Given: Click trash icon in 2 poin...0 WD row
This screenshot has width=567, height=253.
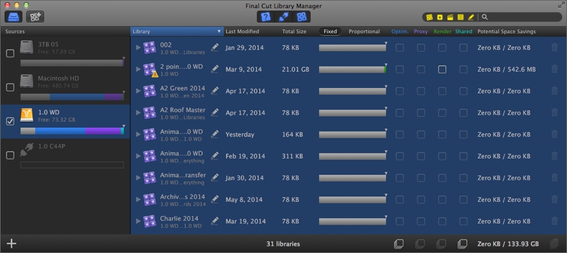Looking at the screenshot, I should 554,69.
